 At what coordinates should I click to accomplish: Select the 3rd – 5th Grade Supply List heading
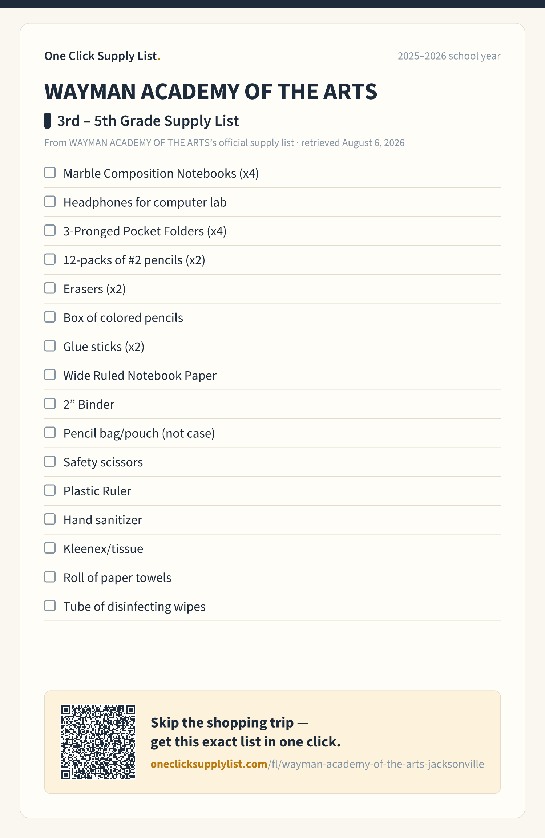point(148,121)
